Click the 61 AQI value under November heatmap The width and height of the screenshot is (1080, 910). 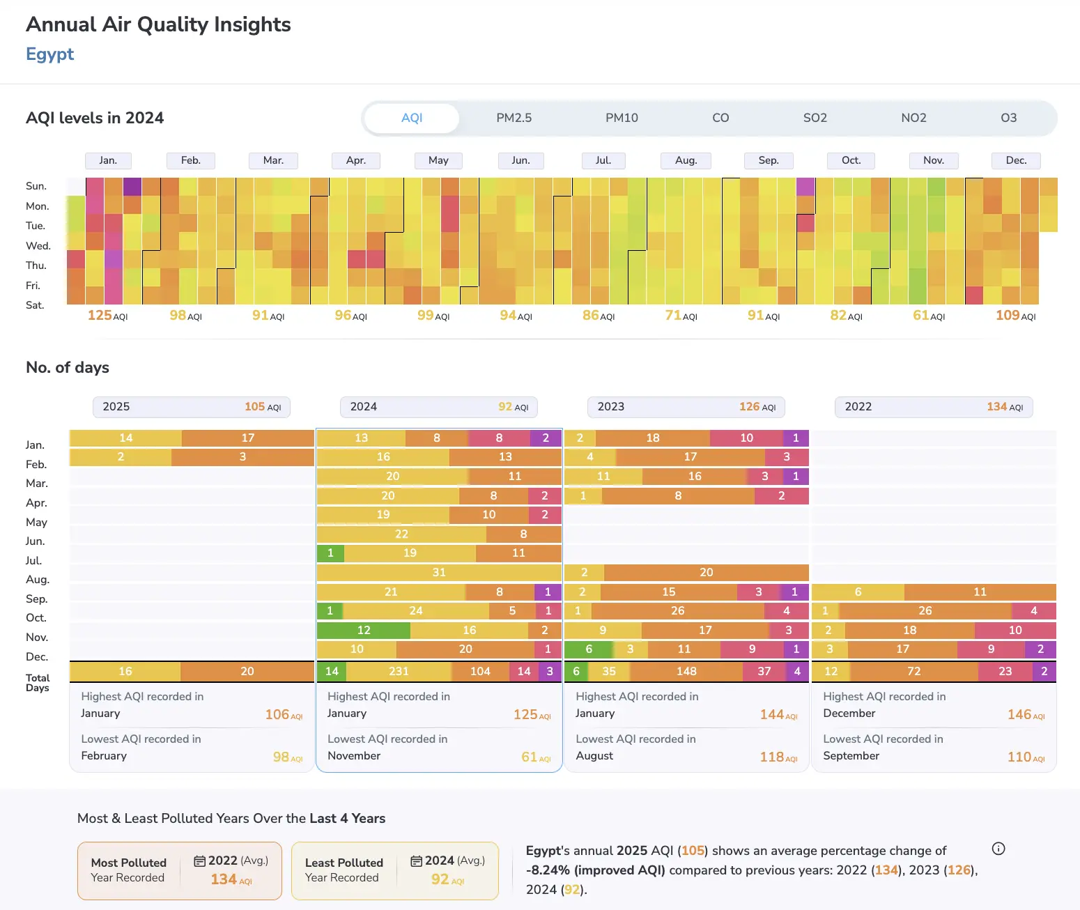[x=929, y=316]
